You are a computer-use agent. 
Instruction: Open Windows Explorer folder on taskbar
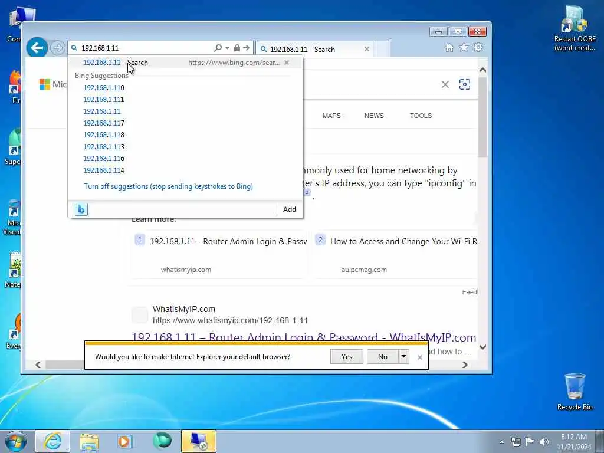(90, 441)
